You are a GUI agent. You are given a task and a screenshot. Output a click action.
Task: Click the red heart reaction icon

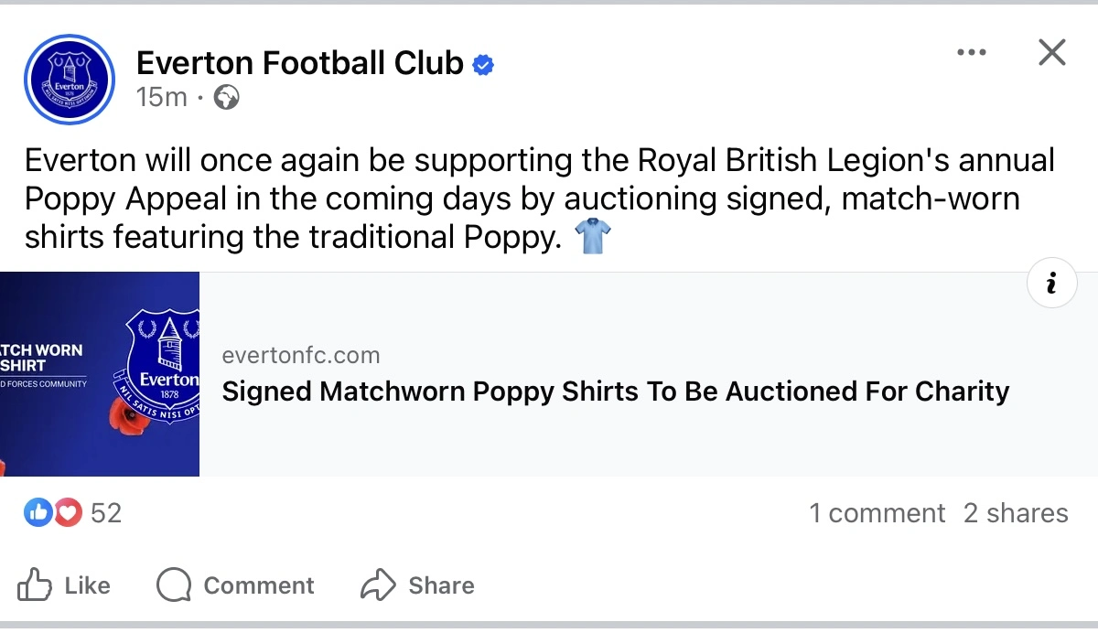[x=68, y=513]
